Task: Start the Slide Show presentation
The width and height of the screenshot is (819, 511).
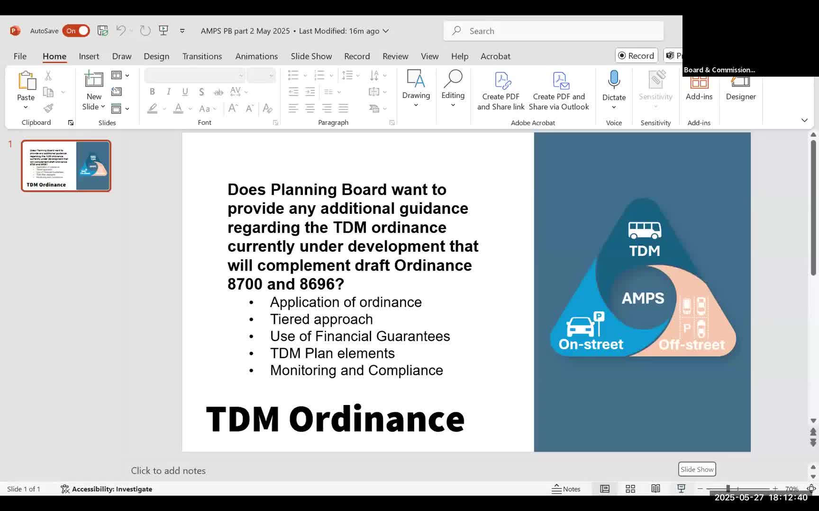Action: click(682, 488)
